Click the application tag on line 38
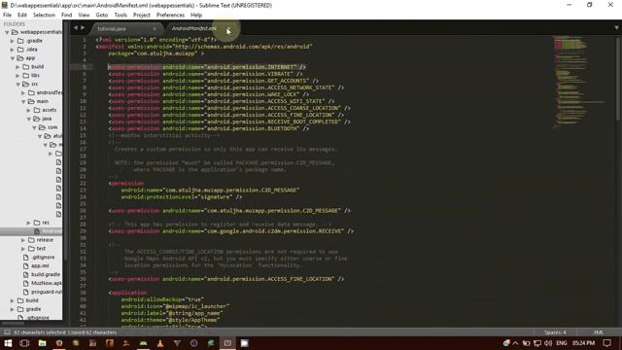The image size is (622, 350). click(x=127, y=293)
